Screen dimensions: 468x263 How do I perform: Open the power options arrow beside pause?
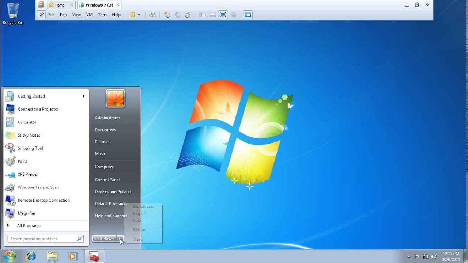coord(139,15)
